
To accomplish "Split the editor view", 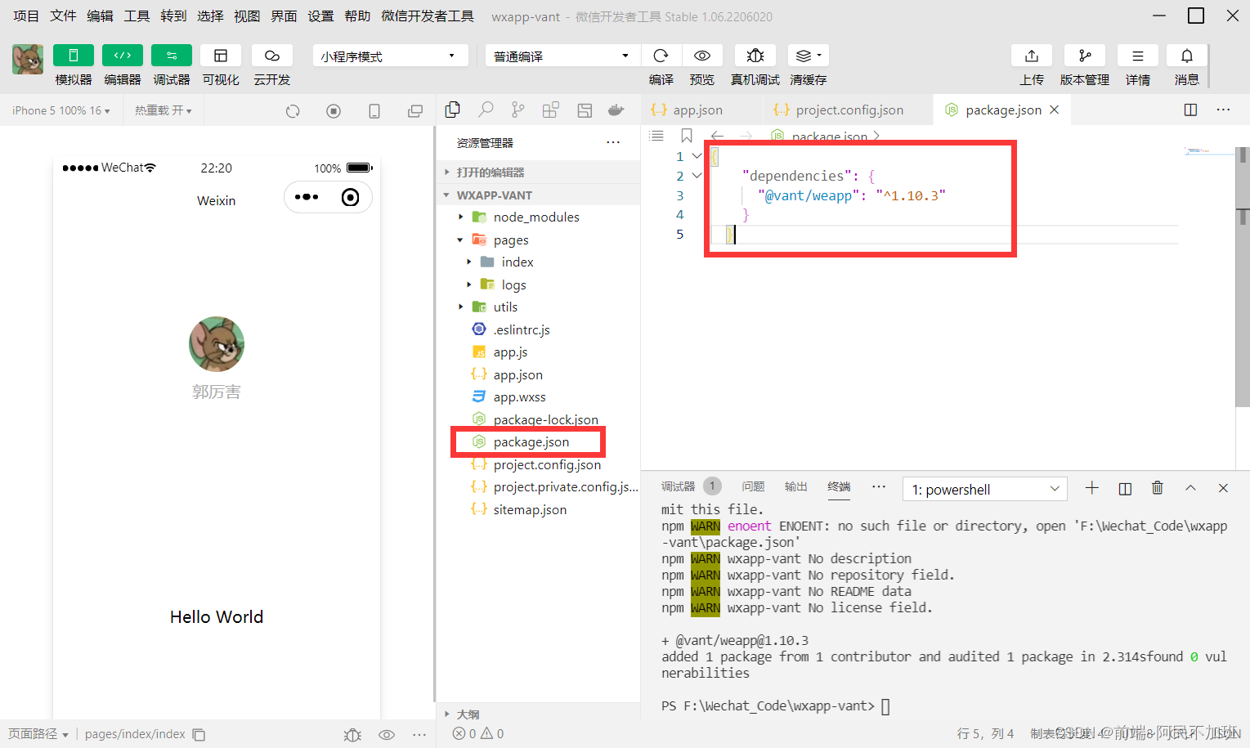I will click(1190, 110).
